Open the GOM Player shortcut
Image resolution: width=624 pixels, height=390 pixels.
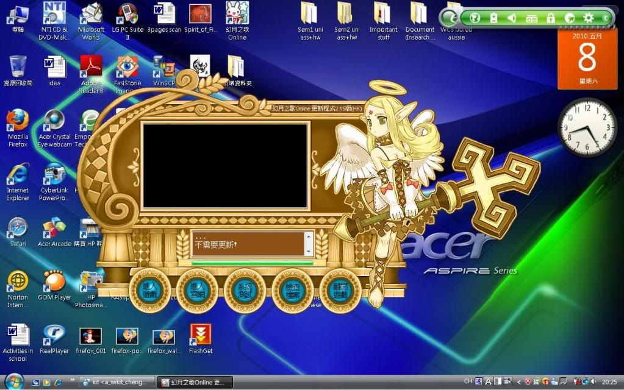(x=54, y=286)
